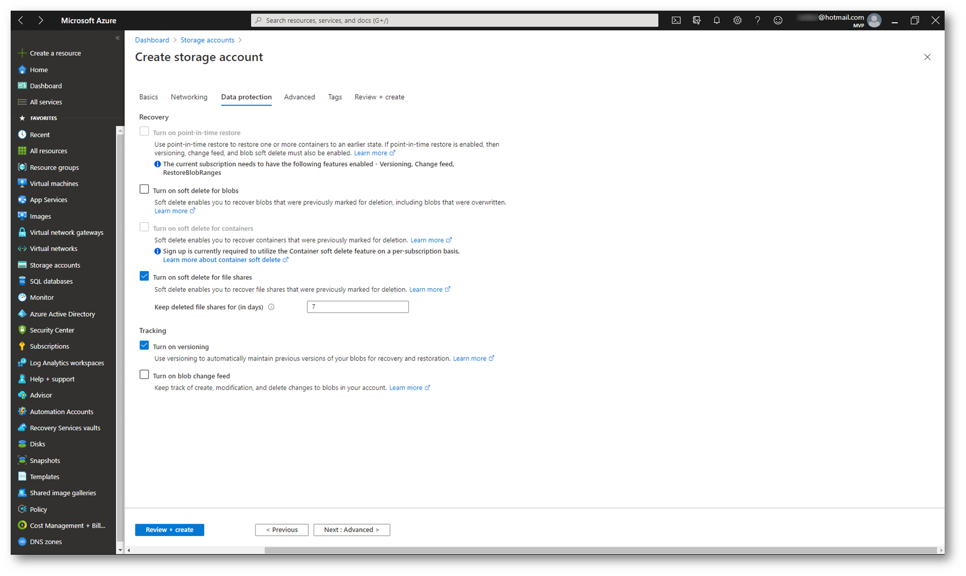Enable soft delete for blobs checkbox
This screenshot has height=576, width=966.
(x=144, y=189)
